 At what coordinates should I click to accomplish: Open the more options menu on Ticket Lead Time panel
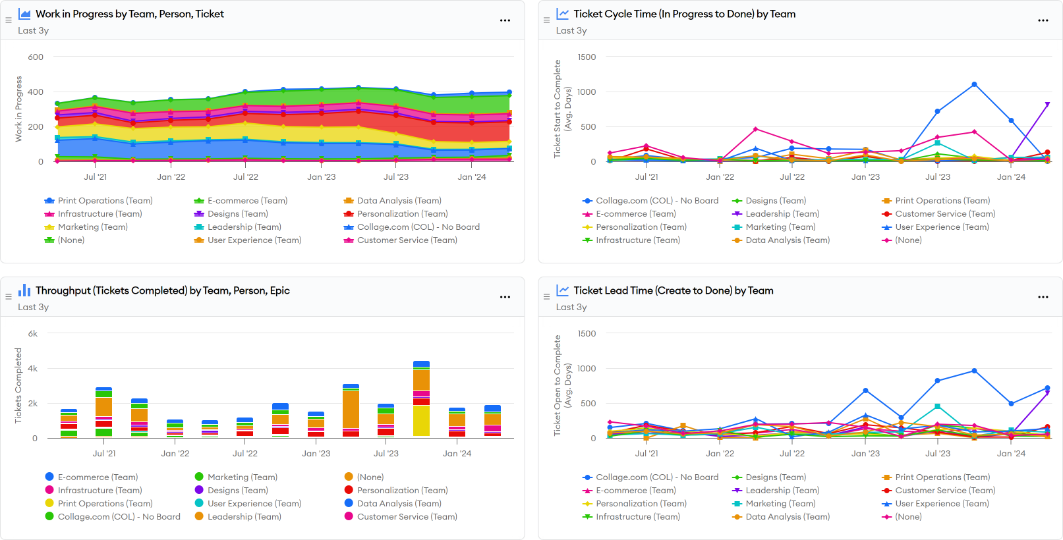pos(1043,297)
